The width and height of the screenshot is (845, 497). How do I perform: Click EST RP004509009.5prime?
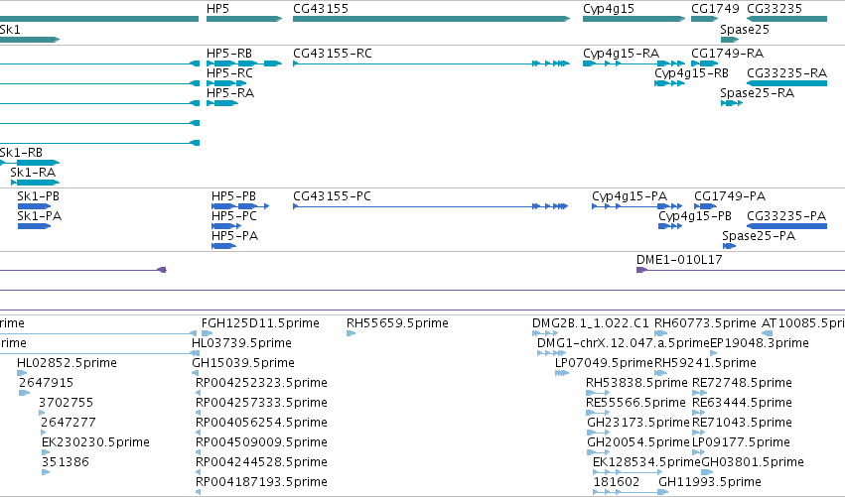point(199,452)
